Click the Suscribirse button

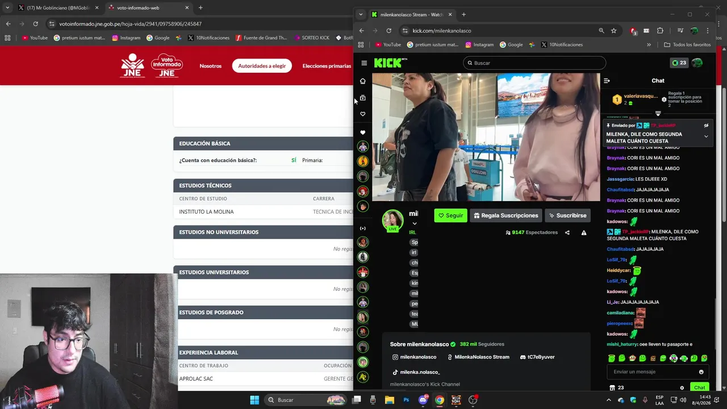coord(567,215)
